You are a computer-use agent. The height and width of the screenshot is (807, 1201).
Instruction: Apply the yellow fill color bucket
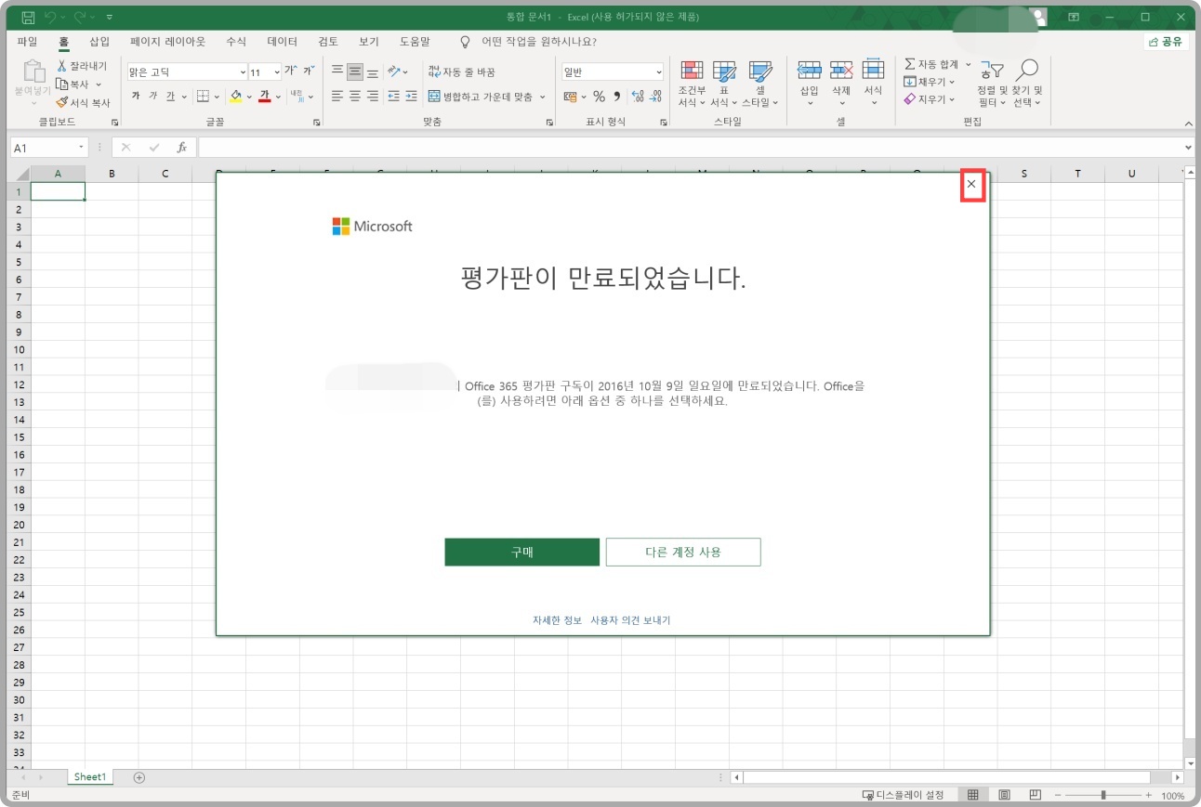tap(235, 97)
